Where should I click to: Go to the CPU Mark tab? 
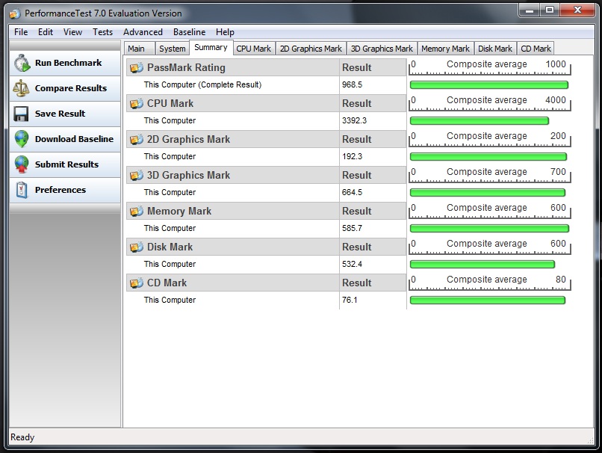click(253, 49)
